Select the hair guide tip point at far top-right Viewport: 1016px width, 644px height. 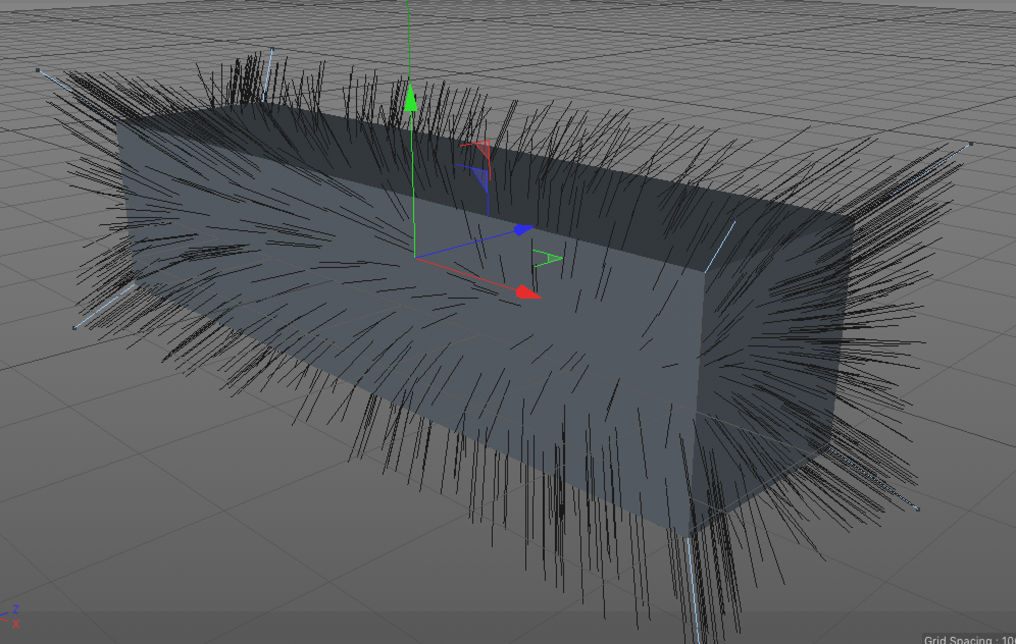pyautogui.click(x=971, y=144)
